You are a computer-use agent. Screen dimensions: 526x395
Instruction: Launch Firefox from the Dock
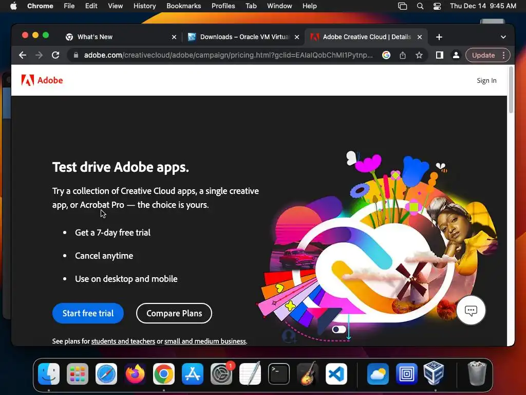pyautogui.click(x=135, y=374)
